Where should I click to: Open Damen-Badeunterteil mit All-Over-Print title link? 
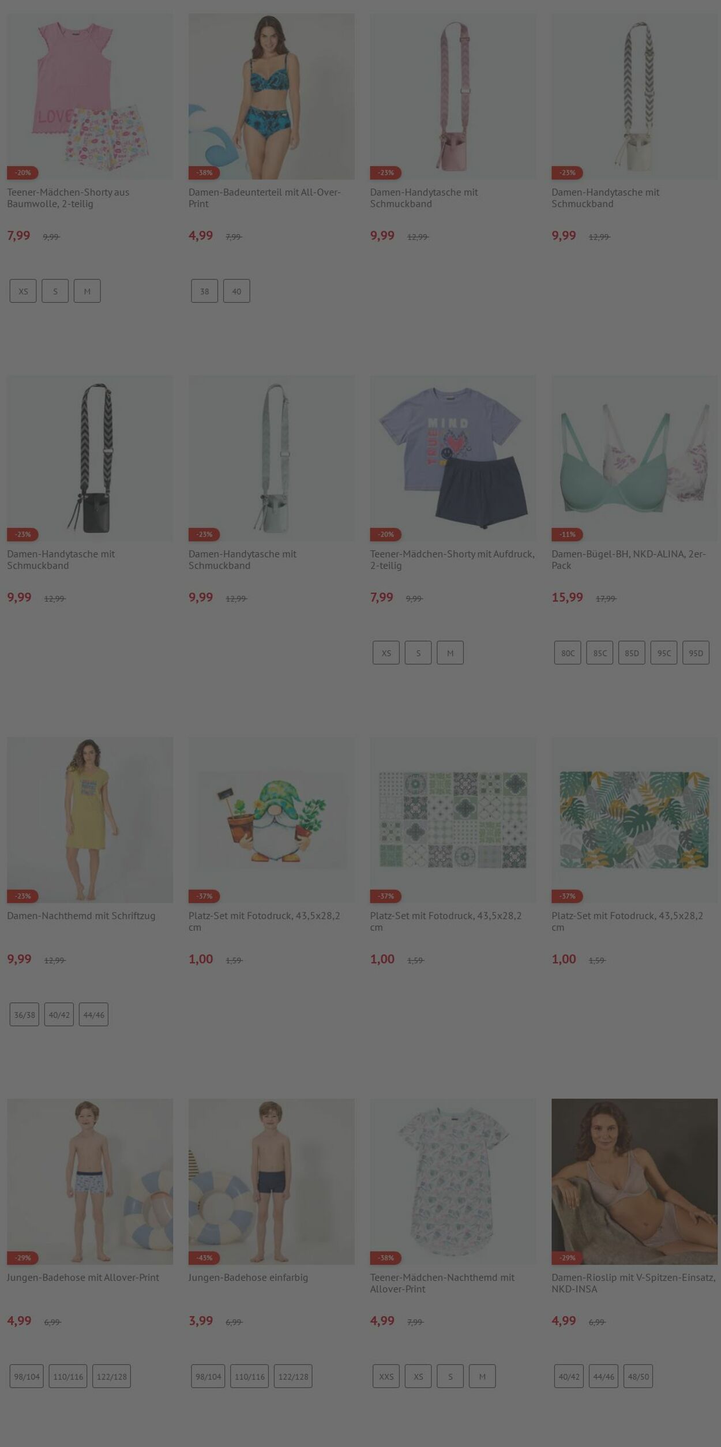point(265,198)
